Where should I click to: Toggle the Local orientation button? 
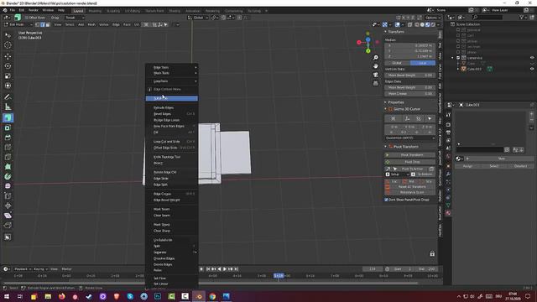coord(423,63)
